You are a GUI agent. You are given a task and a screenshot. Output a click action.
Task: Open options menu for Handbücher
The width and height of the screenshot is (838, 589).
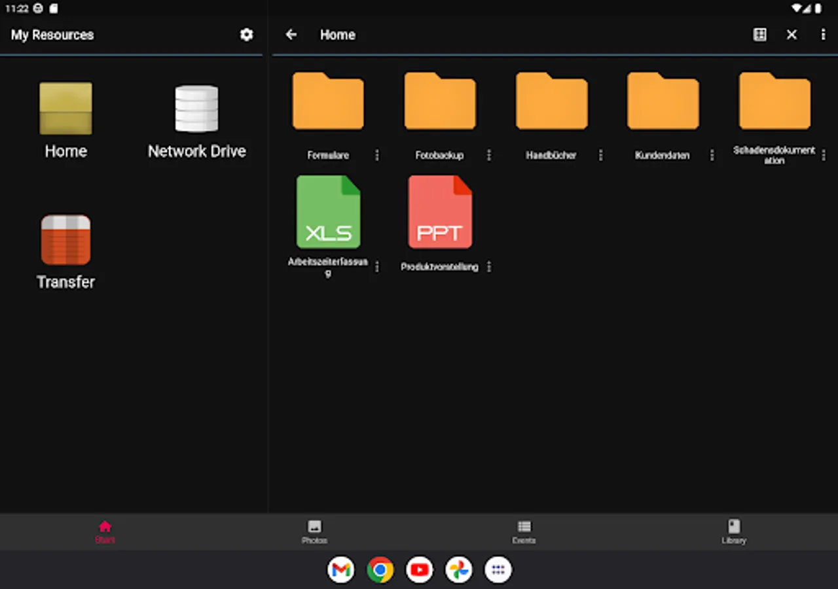click(600, 155)
